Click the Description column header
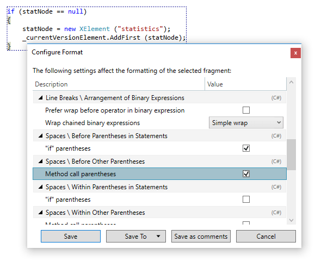 [119, 84]
